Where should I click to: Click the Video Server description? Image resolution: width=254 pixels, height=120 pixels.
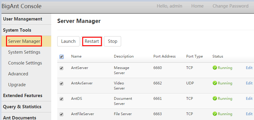tap(119, 86)
